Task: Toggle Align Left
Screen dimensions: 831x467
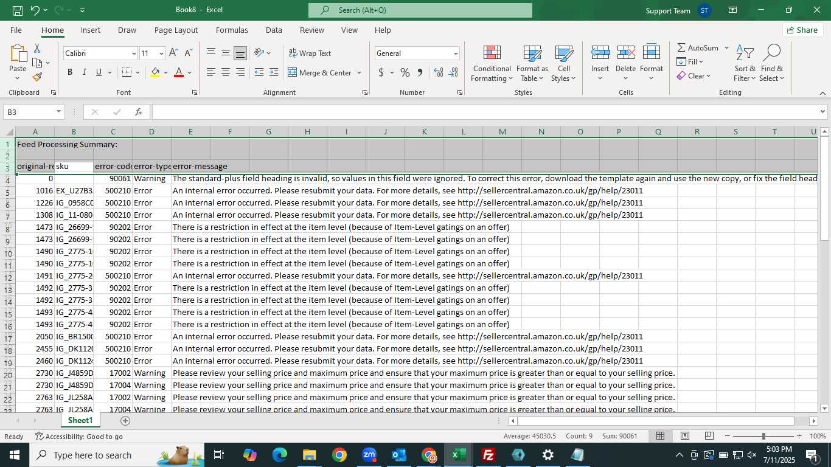Action: 211,72
